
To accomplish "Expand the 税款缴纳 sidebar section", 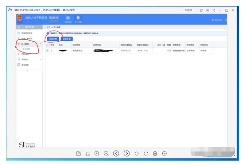I will (40, 54).
